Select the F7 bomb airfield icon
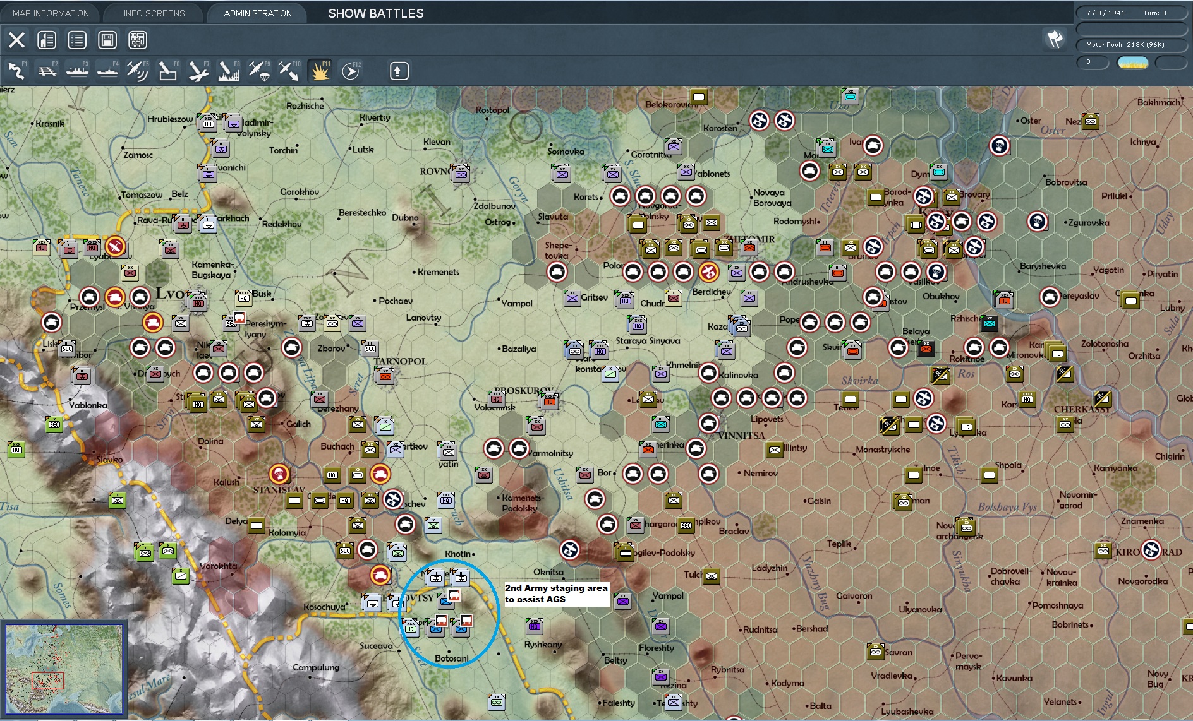 pyautogui.click(x=198, y=71)
